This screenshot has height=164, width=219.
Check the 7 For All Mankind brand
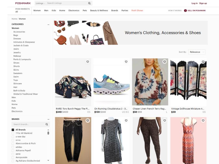[x=13, y=133]
